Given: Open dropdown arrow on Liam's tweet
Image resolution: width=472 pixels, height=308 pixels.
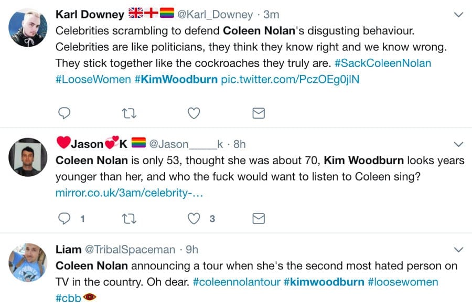Looking at the screenshot, I should point(458,249).
